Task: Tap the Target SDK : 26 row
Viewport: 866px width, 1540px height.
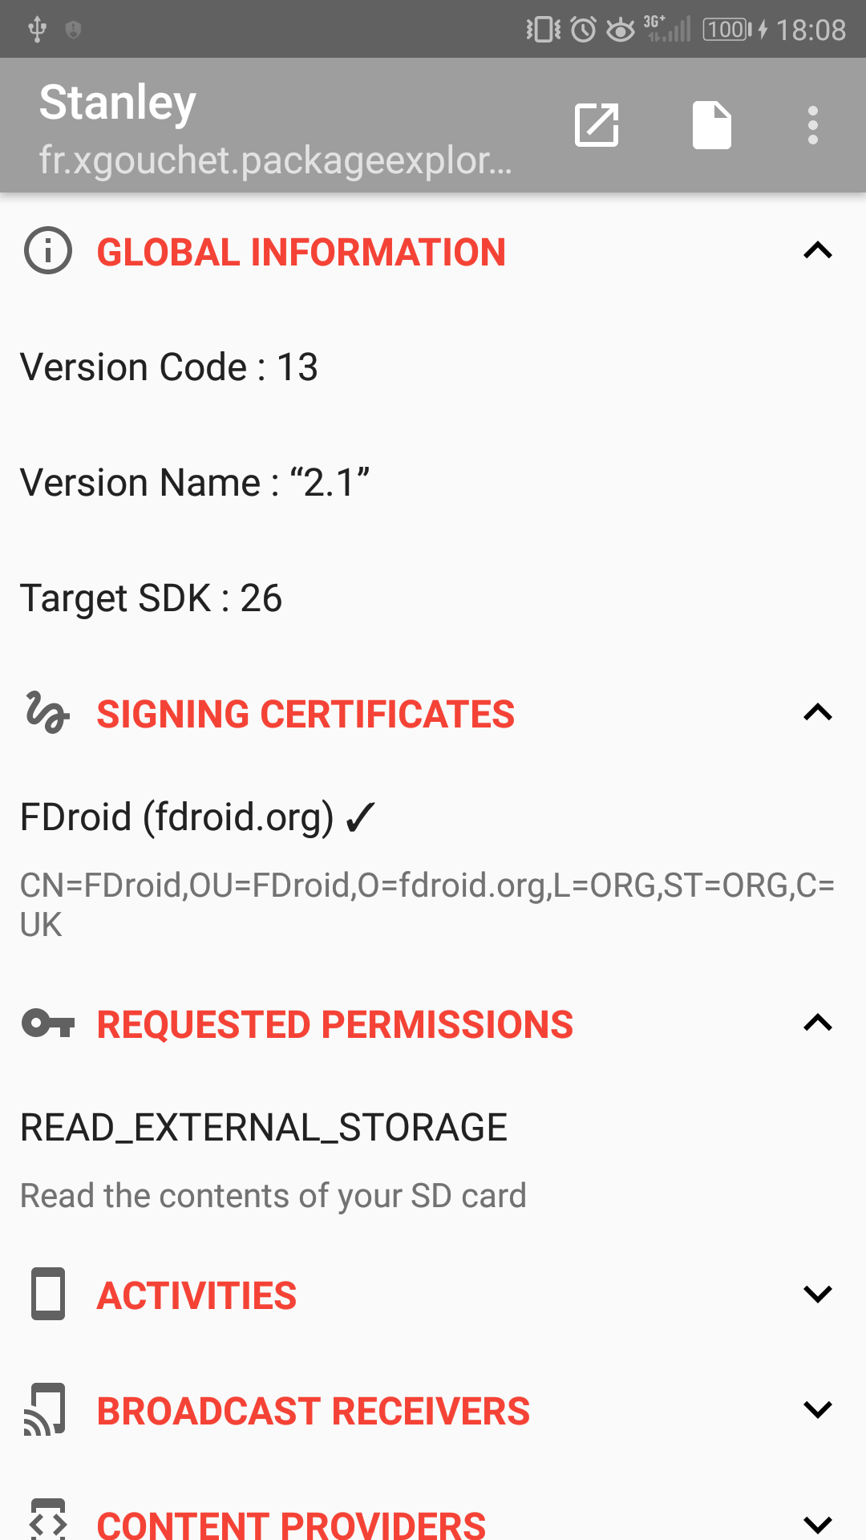Action: pos(152,598)
